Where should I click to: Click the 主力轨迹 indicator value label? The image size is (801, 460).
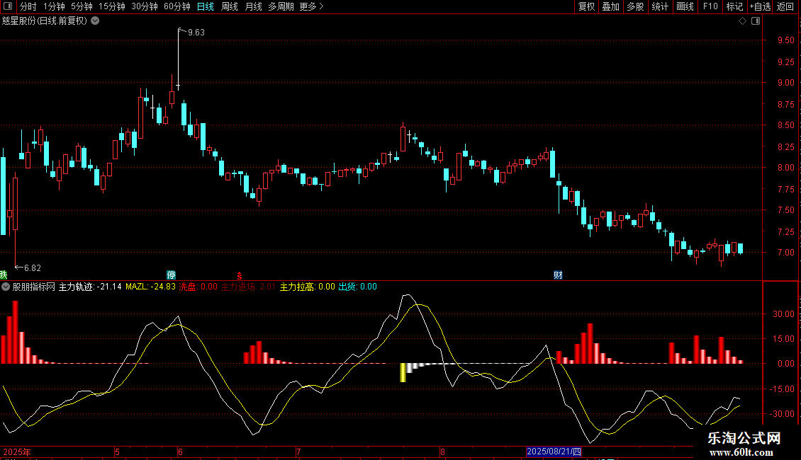pos(90,287)
